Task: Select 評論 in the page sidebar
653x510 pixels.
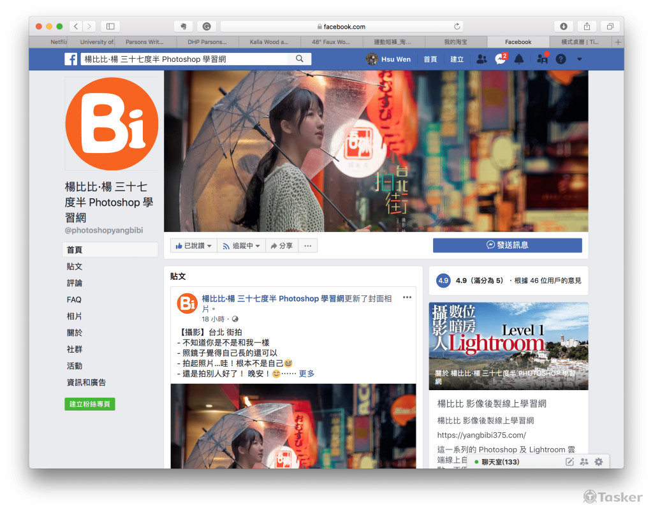Action: (x=75, y=283)
